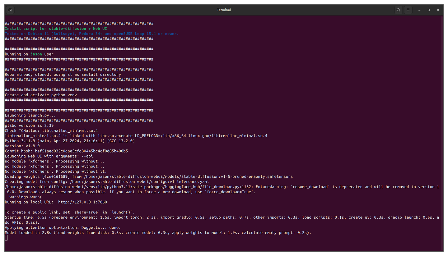Click the maximize window icon
448x256 pixels.
(428, 10)
